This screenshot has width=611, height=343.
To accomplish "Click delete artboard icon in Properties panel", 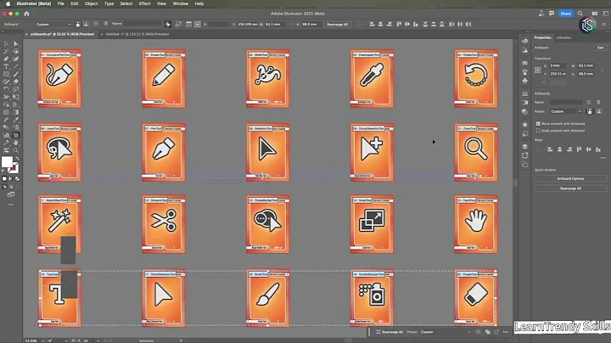I will (x=598, y=102).
